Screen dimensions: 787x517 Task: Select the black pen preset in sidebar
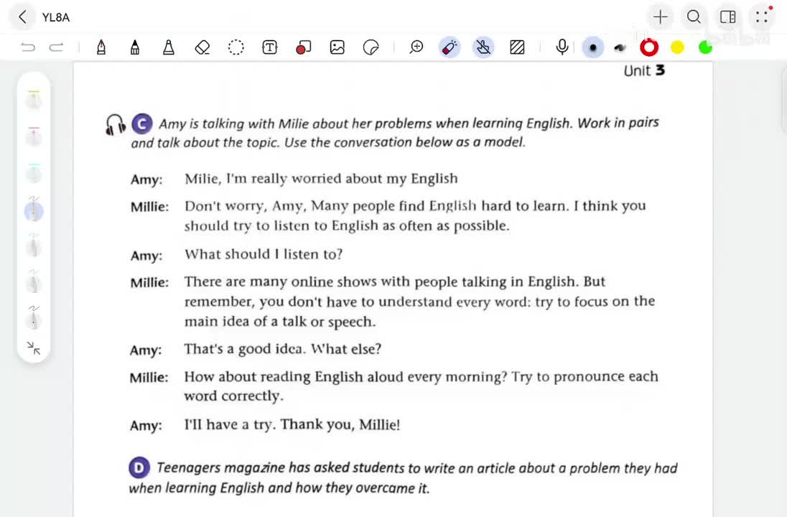coord(34,318)
